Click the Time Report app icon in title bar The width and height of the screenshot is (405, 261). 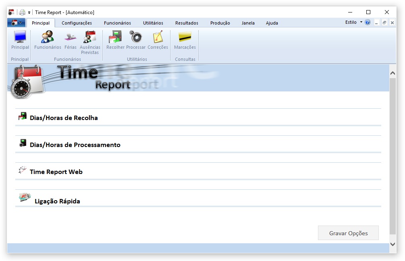11,12
